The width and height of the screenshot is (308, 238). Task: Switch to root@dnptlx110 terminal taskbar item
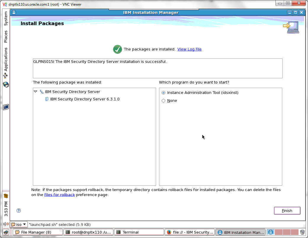tap(89, 232)
